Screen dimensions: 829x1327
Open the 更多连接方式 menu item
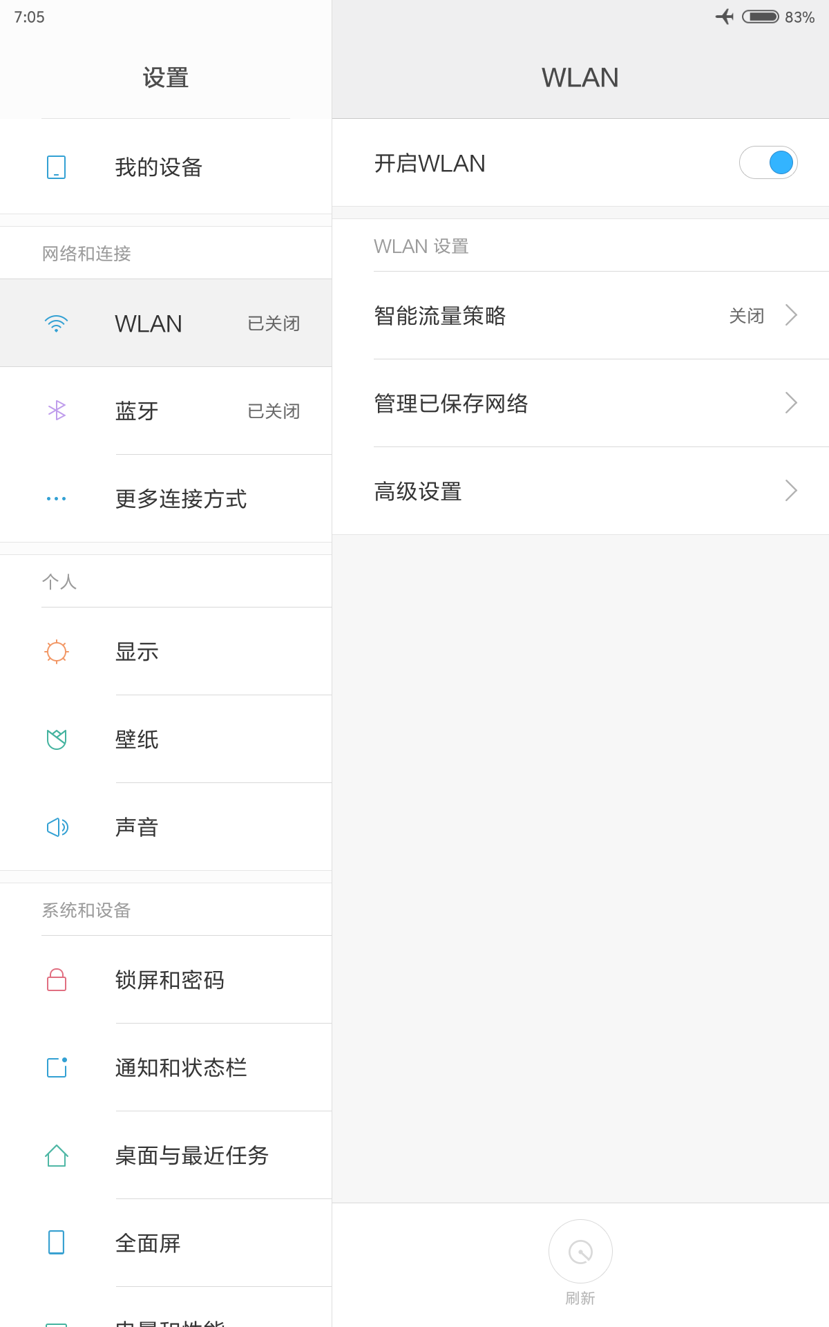[x=181, y=499]
